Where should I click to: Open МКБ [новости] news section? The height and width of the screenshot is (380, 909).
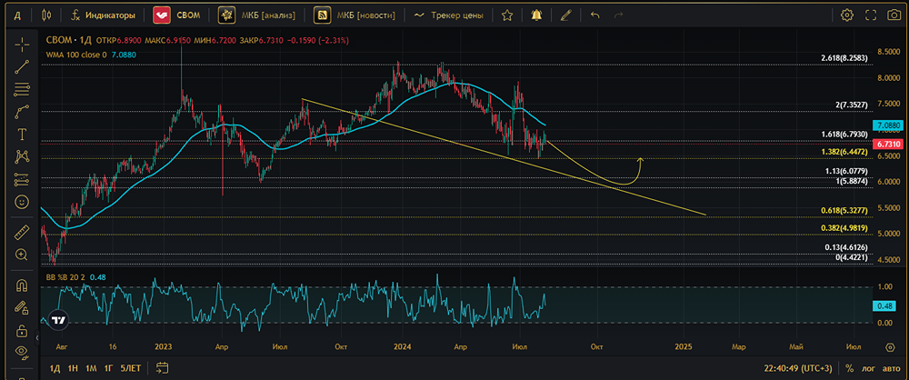click(355, 15)
